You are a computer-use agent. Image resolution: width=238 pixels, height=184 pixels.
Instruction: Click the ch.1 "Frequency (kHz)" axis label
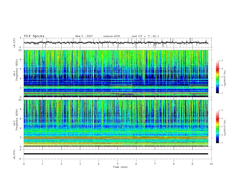pos(17,70)
